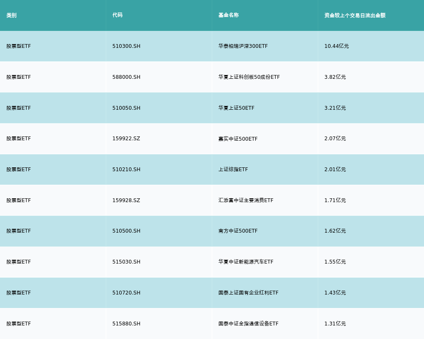Click outflow value 2.07亿元
The image size is (424, 339).
tap(335, 139)
